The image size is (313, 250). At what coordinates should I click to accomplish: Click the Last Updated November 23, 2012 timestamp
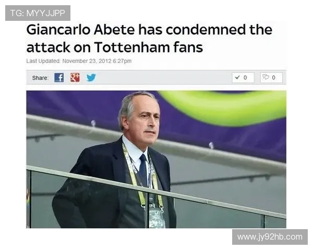point(79,61)
